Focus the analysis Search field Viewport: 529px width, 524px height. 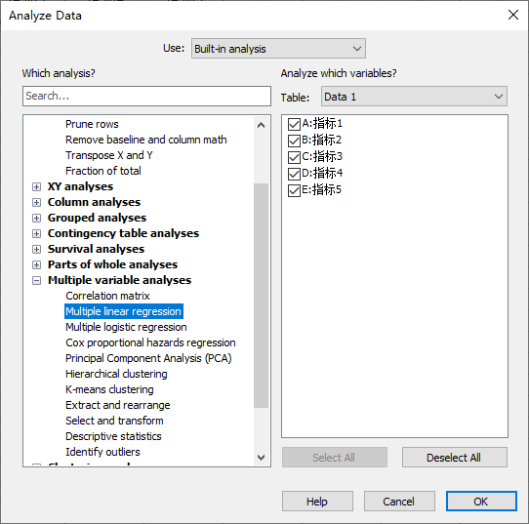click(146, 96)
